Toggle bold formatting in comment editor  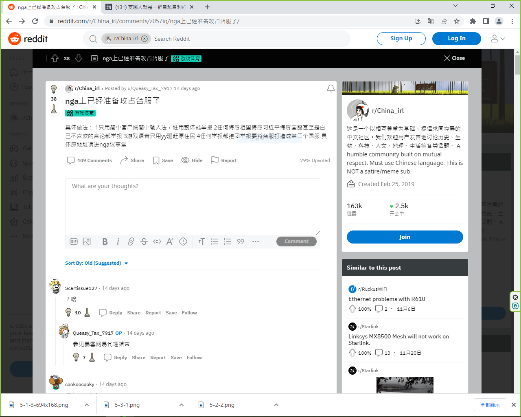(105, 241)
